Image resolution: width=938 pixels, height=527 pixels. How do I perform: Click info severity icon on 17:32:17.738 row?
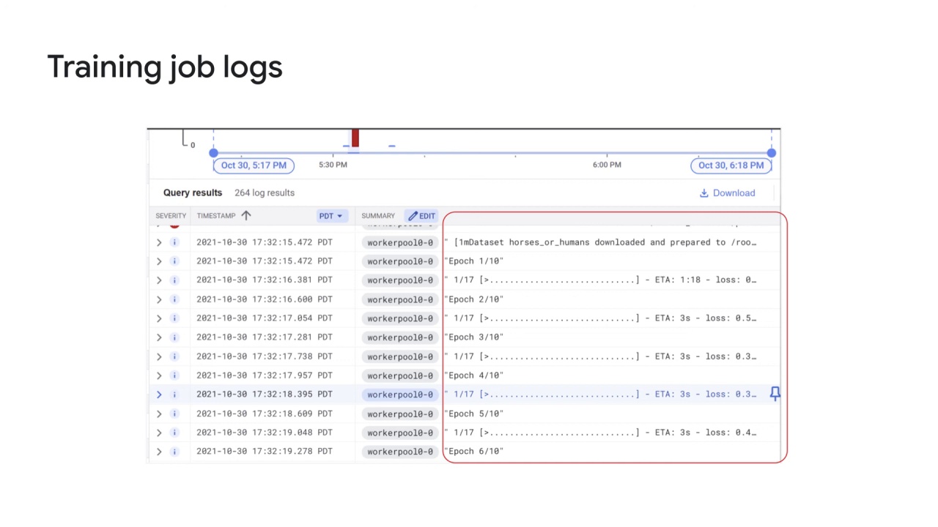174,356
